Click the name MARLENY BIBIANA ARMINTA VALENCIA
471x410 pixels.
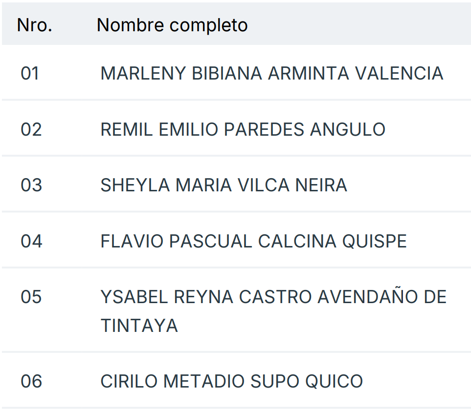point(271,73)
